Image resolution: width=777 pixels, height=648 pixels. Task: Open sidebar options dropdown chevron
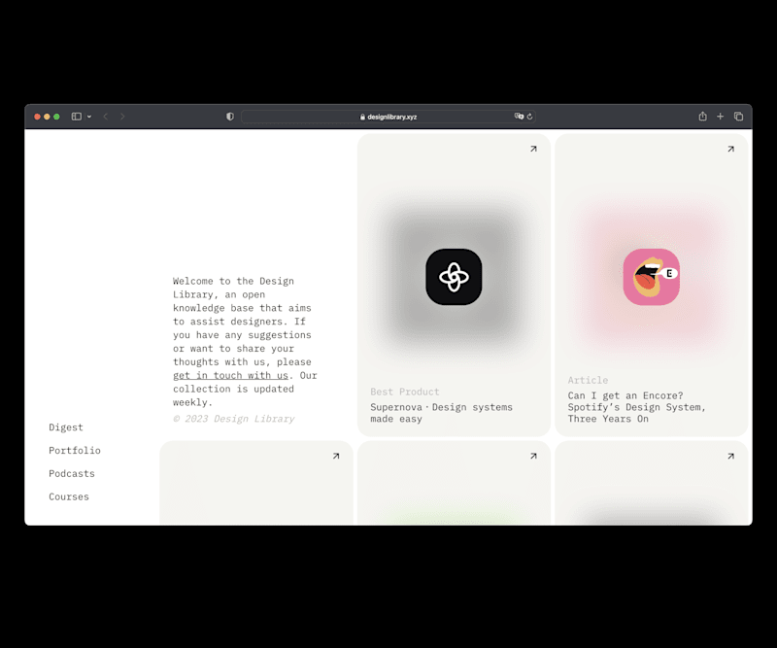tap(89, 117)
